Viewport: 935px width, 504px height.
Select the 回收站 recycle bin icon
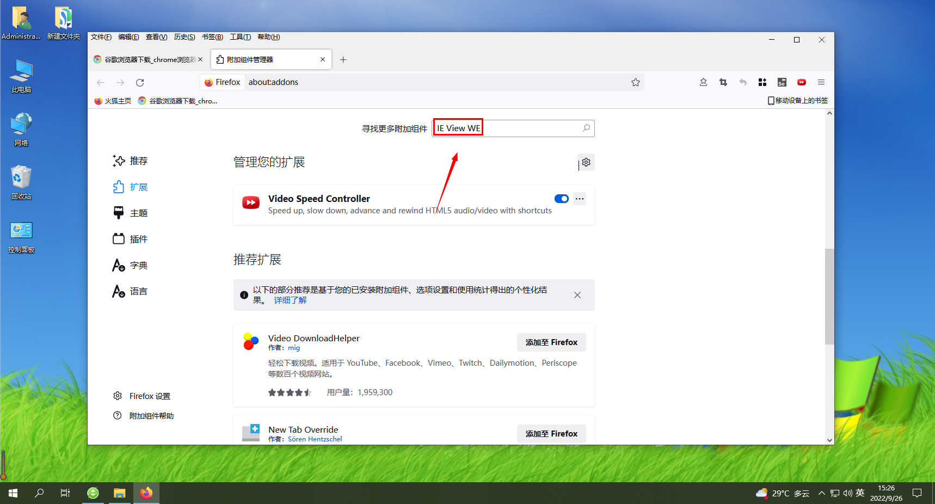click(x=21, y=183)
